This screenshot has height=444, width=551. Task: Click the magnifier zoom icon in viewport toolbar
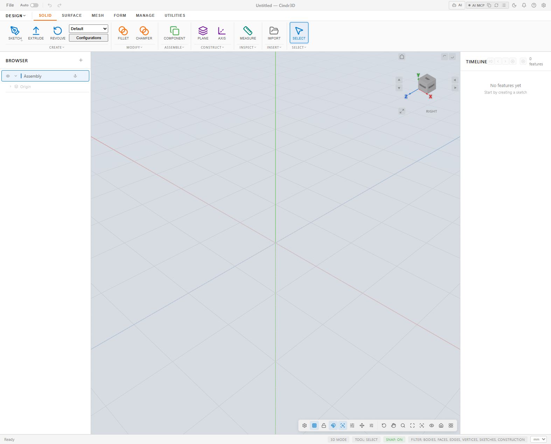coord(403,425)
